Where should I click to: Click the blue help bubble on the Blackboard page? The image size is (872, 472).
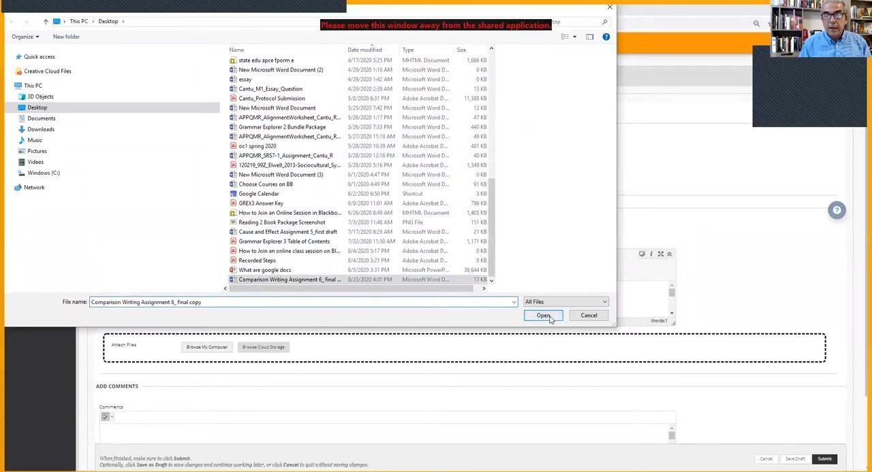coord(837,210)
